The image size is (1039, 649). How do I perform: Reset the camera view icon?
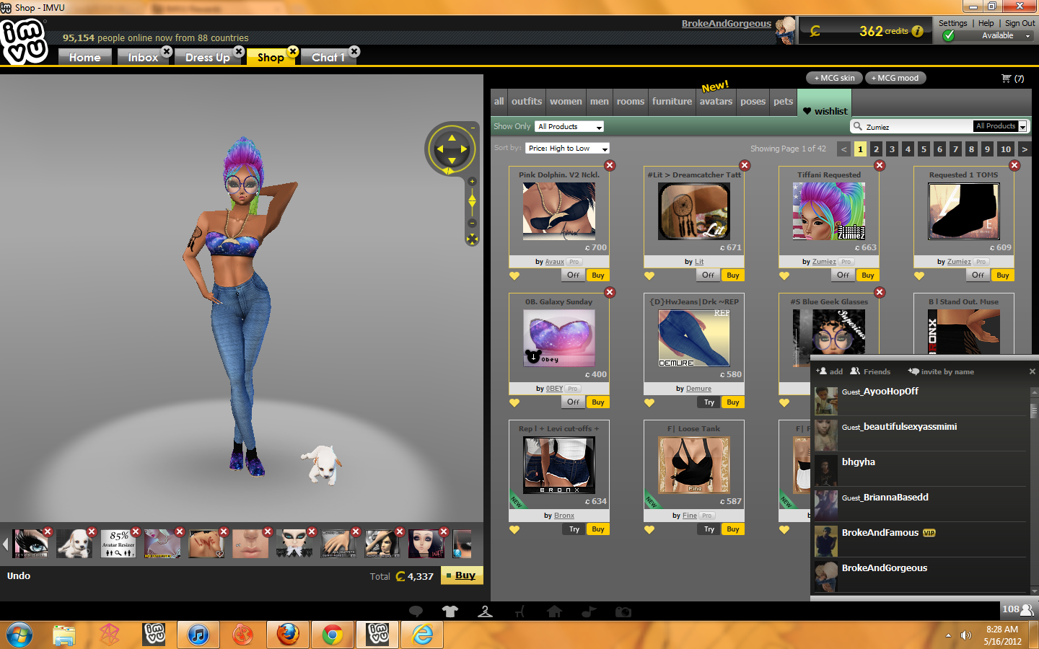pyautogui.click(x=472, y=239)
